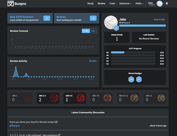The height and width of the screenshot is (136, 177).
Task: Click the N3 JLPT progress bar
Action: (x=133, y=58)
